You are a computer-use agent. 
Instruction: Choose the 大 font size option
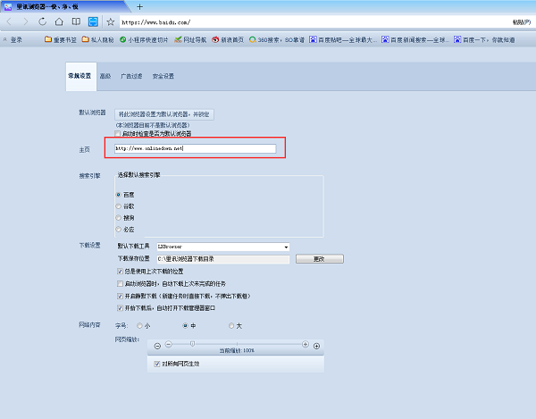(x=231, y=325)
